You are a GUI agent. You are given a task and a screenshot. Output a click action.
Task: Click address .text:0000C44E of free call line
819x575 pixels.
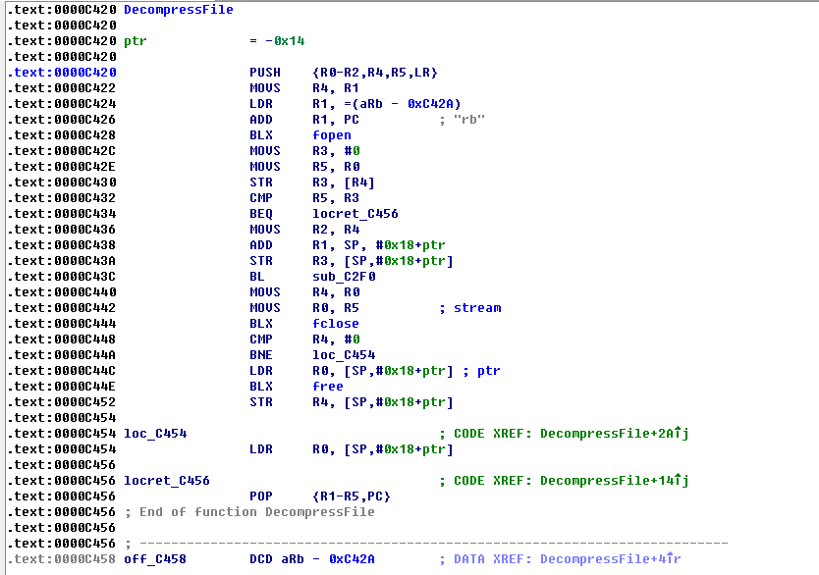click(x=62, y=387)
